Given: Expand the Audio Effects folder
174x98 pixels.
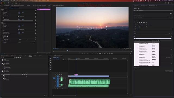Looking at the screenshot, I should (1, 62).
